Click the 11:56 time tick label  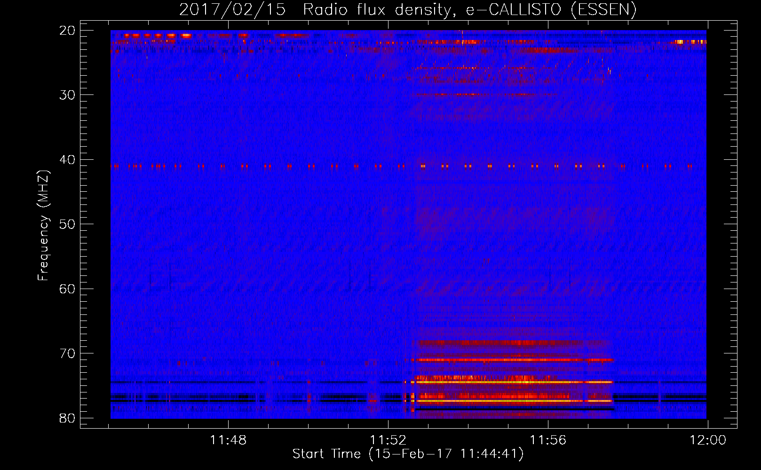pyautogui.click(x=548, y=440)
